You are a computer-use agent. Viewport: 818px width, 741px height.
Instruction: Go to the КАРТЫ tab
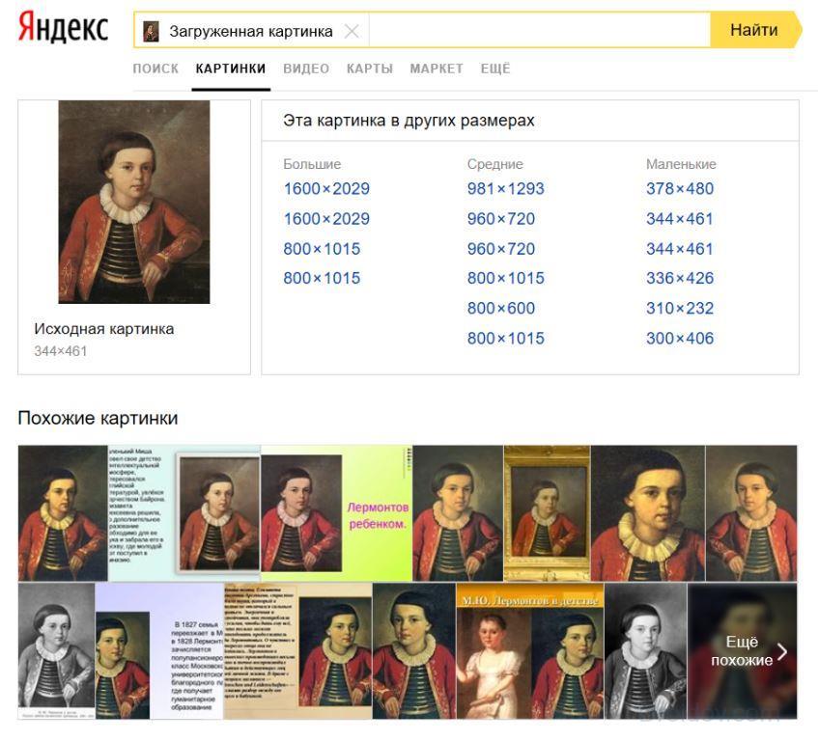[x=369, y=69]
